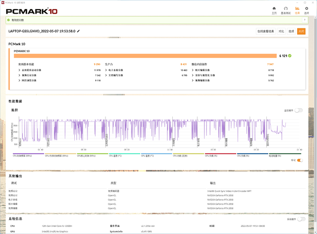Click the PCMark 10 app icon in title bar
The width and height of the screenshot is (317, 234).
(3, 3)
